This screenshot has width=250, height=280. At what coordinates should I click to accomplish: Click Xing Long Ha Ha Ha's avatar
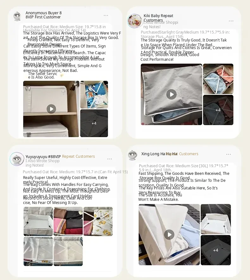133,155
